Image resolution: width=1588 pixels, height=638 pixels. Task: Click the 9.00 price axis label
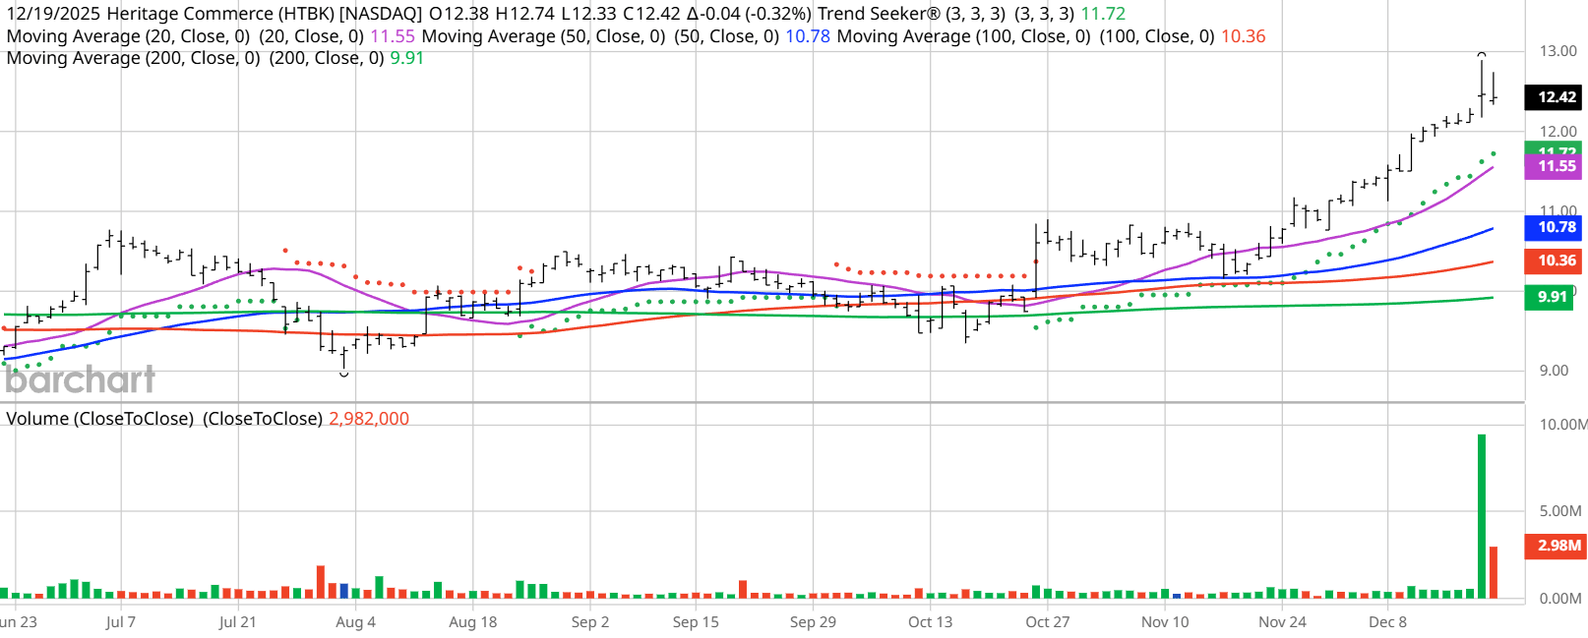(1554, 371)
